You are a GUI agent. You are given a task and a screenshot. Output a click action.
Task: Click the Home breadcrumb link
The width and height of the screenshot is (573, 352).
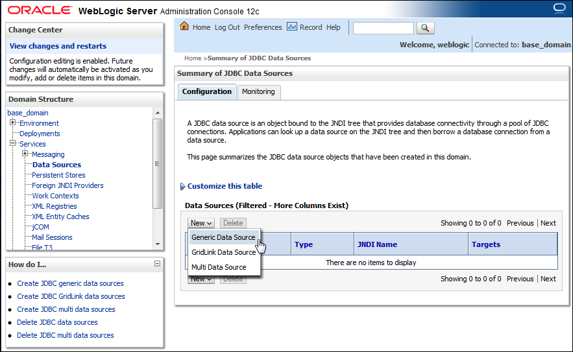pyautogui.click(x=193, y=58)
